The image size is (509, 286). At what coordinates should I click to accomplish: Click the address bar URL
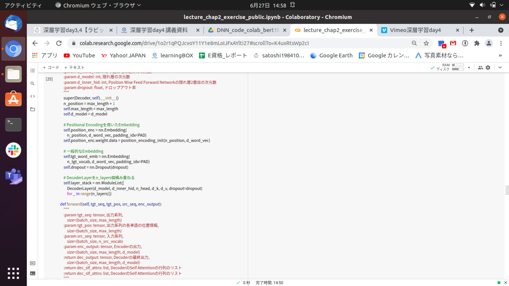[194, 43]
